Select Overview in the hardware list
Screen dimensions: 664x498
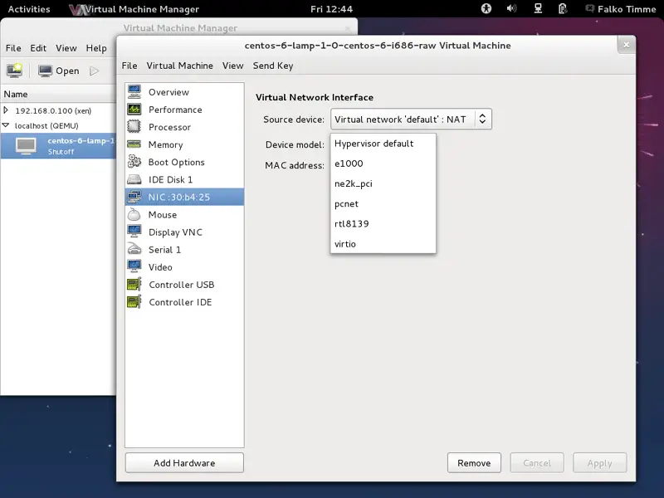(184, 92)
